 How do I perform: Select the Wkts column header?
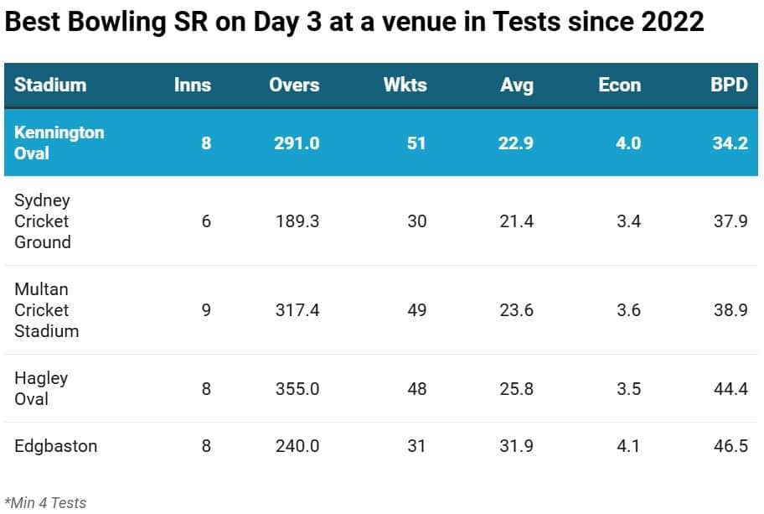[x=405, y=85]
